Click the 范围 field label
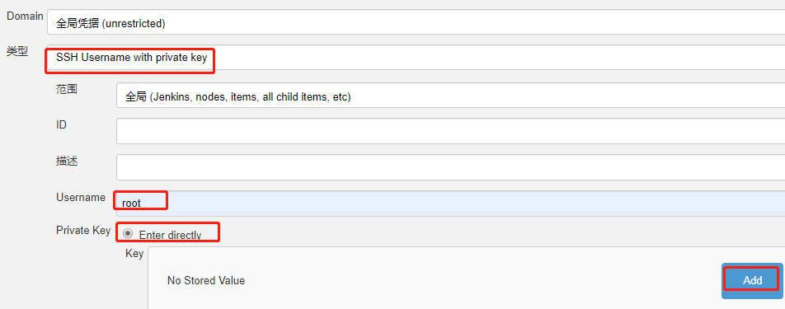785x309 pixels. 67,88
